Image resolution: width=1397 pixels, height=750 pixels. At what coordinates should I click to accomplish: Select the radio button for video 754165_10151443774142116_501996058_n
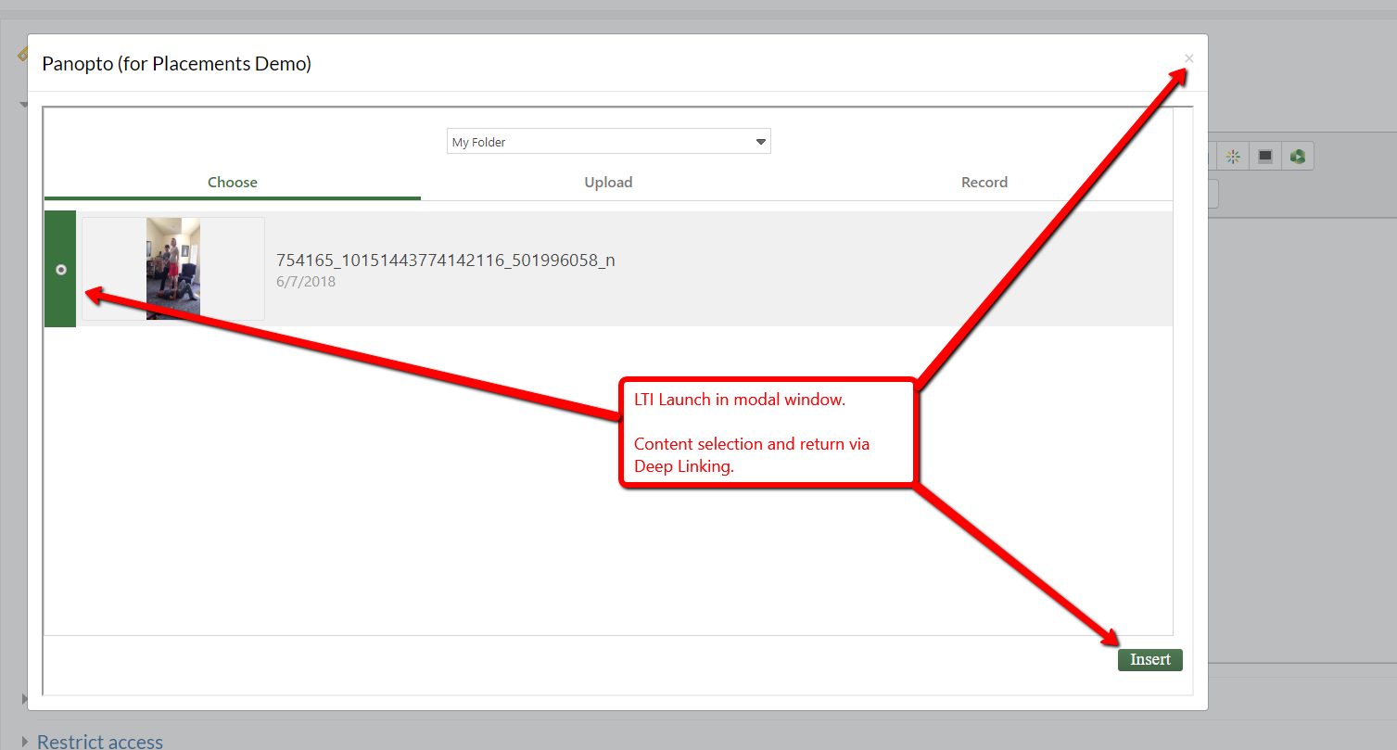point(61,270)
